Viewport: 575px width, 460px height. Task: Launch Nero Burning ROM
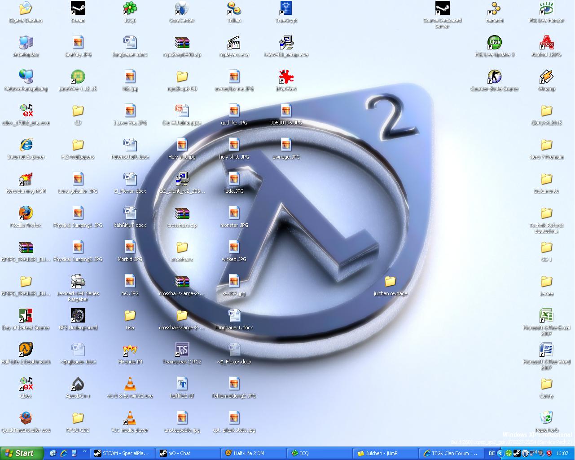[26, 180]
